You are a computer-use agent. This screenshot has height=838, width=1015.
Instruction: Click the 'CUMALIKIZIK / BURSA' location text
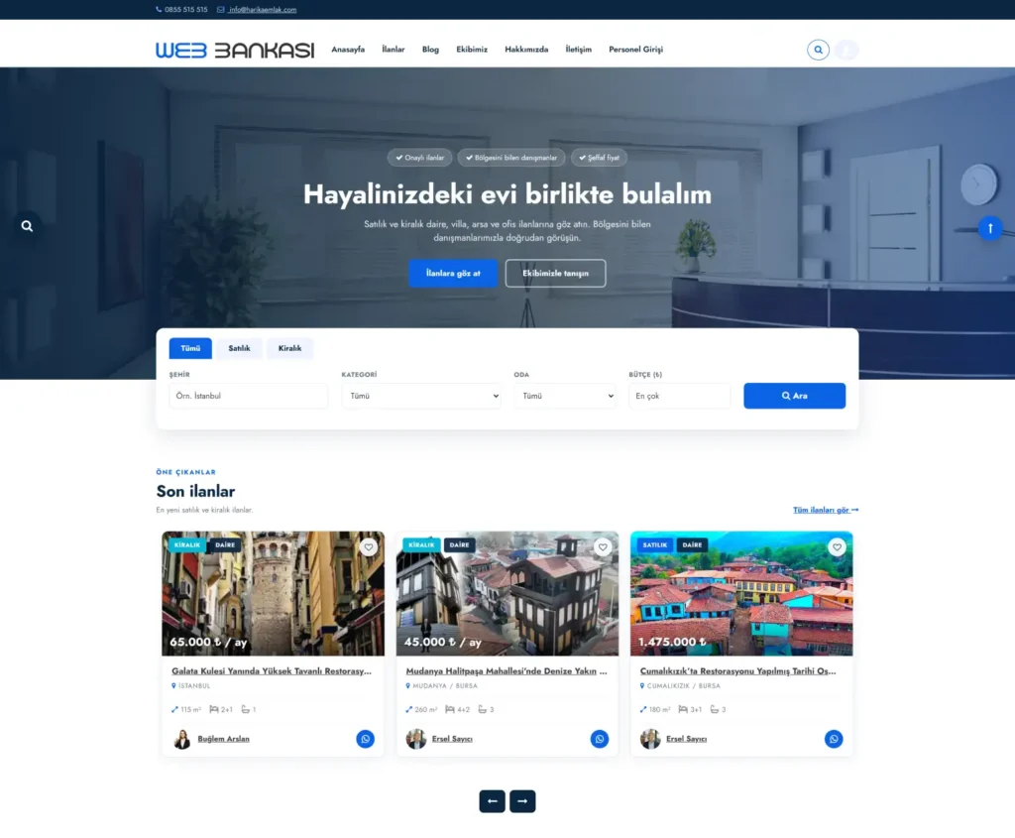[684, 686]
